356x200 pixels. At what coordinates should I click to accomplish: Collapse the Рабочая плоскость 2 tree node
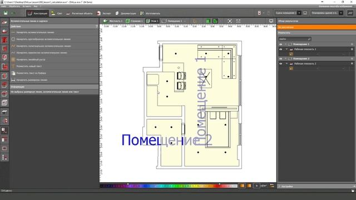tap(287, 64)
